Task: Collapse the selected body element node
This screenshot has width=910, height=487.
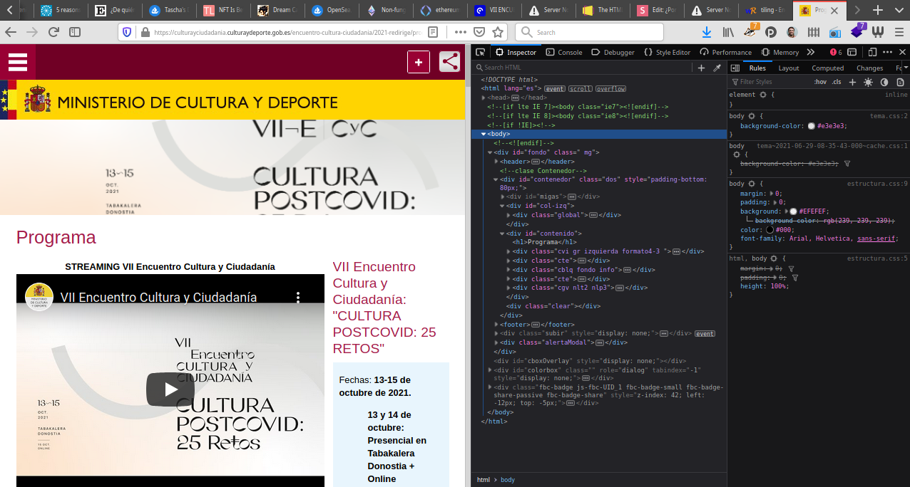Action: [484, 134]
